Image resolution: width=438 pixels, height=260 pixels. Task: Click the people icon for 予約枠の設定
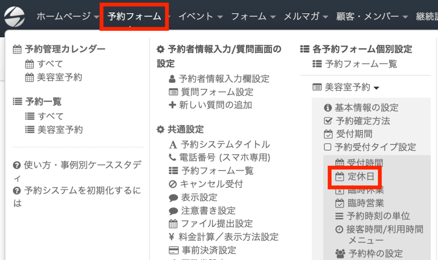point(341,253)
